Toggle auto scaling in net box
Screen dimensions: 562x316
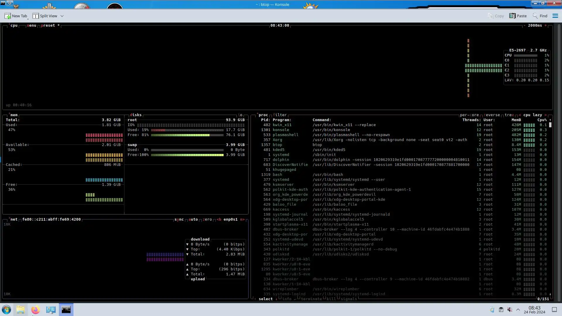pyautogui.click(x=193, y=219)
